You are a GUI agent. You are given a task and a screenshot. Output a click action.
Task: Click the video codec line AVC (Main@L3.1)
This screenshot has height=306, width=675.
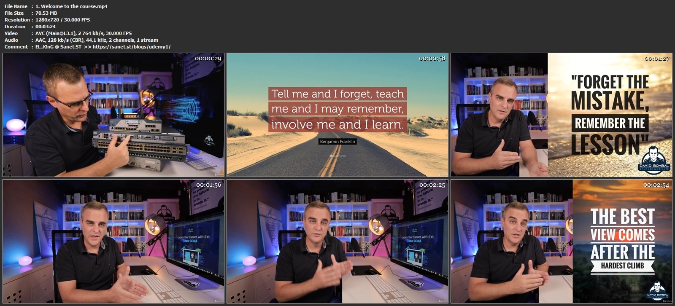(84, 33)
